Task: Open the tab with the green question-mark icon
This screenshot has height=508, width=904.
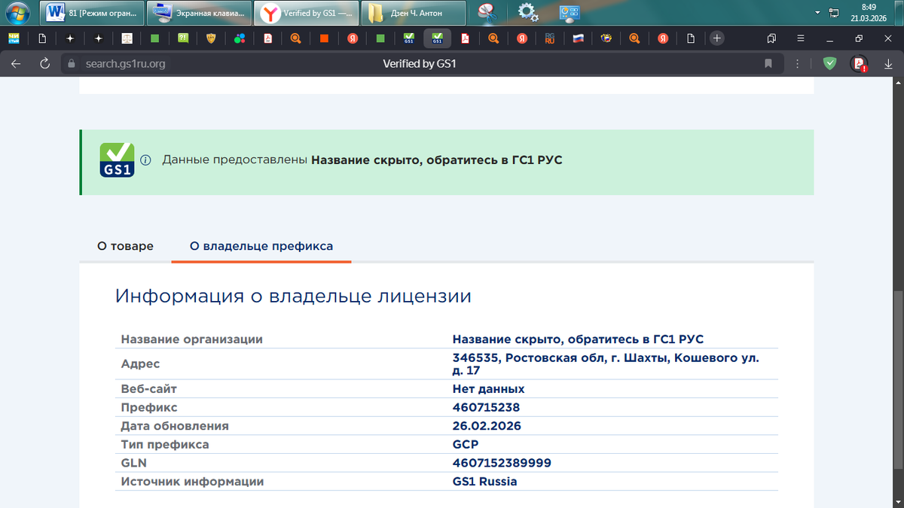Action: tap(183, 38)
